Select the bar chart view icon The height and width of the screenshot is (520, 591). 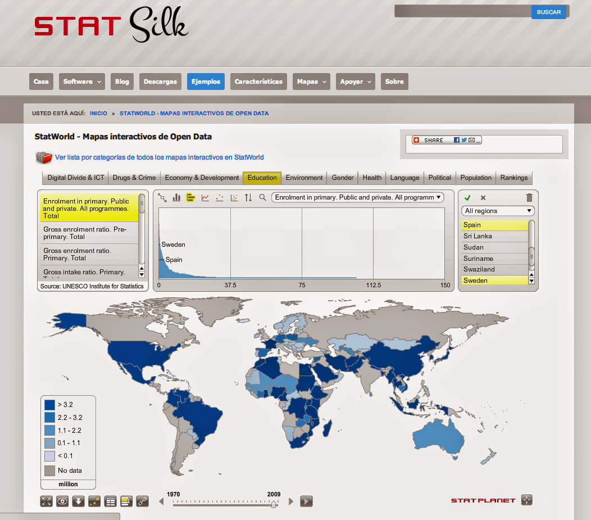(178, 197)
